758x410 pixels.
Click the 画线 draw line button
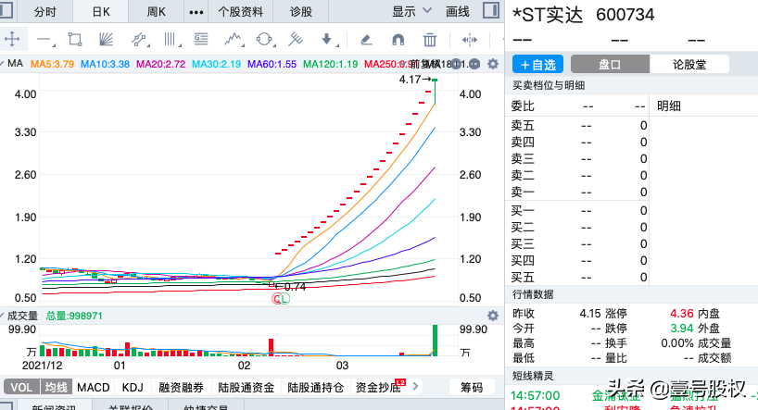pyautogui.click(x=458, y=12)
